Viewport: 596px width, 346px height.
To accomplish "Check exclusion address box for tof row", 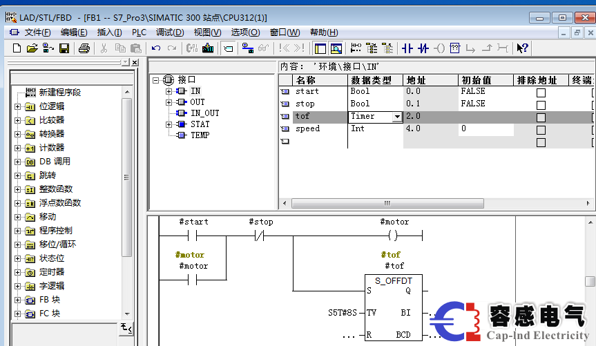I will point(541,117).
